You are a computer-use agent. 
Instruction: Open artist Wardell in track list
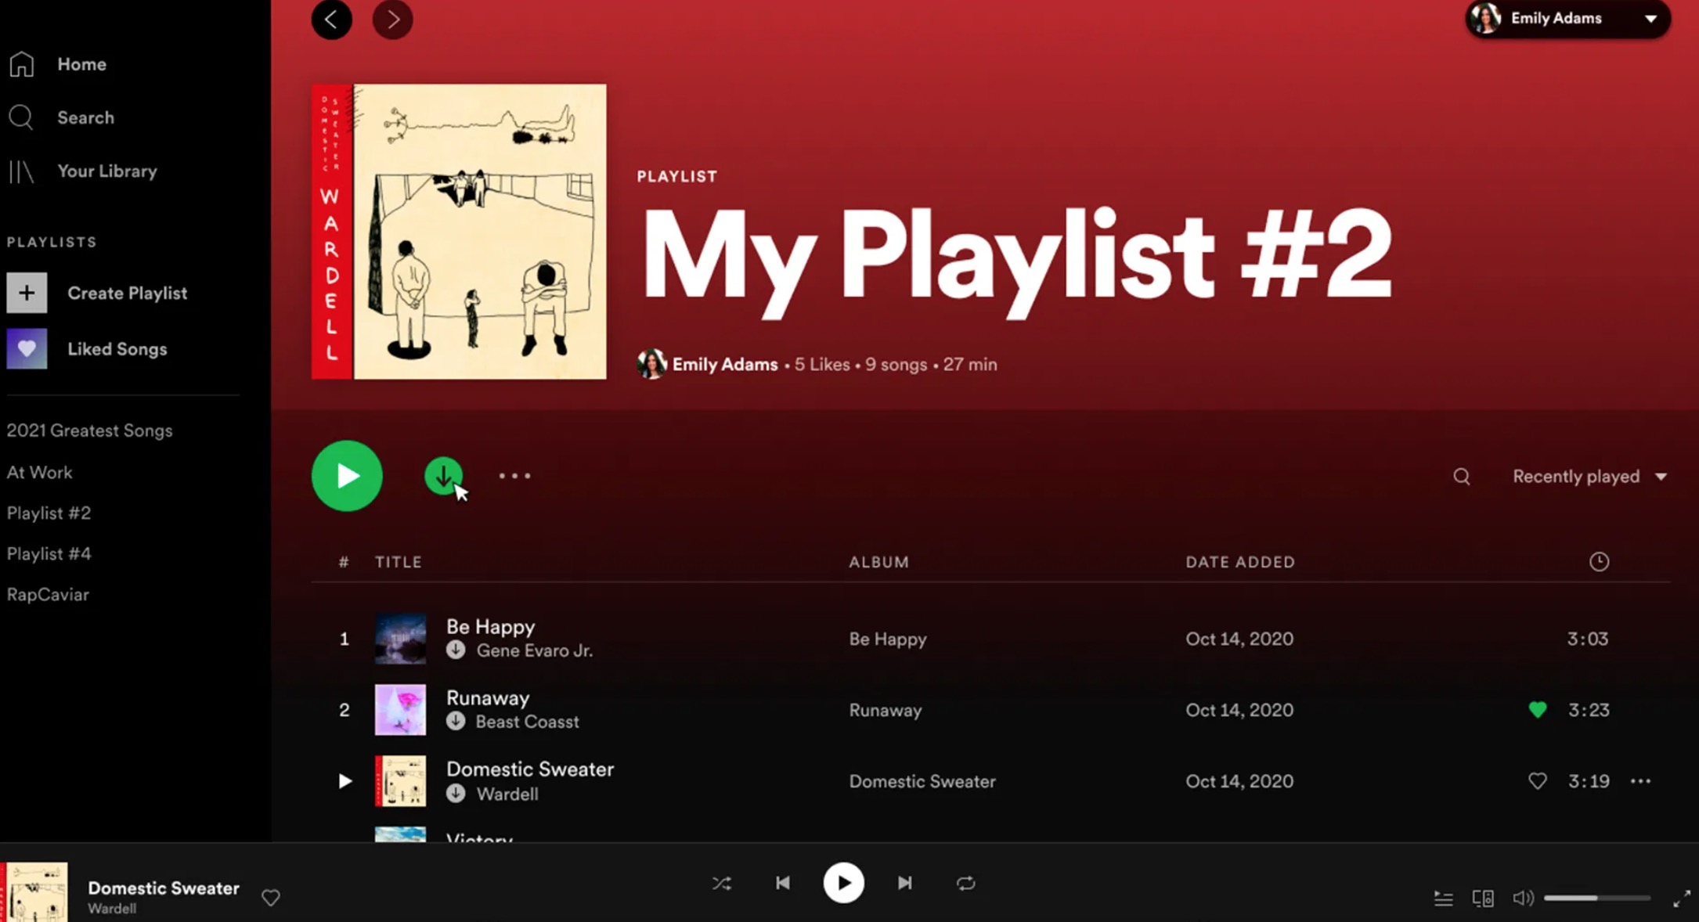pyautogui.click(x=507, y=794)
